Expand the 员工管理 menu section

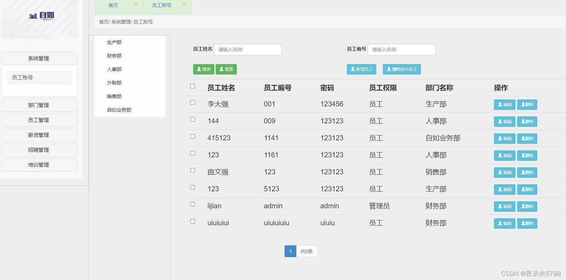point(39,120)
